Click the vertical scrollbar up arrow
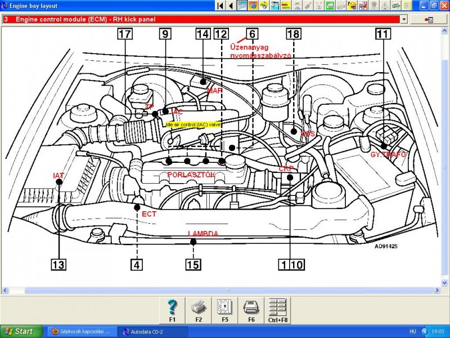Image resolution: width=450 pixels, height=338 pixels. point(444,30)
